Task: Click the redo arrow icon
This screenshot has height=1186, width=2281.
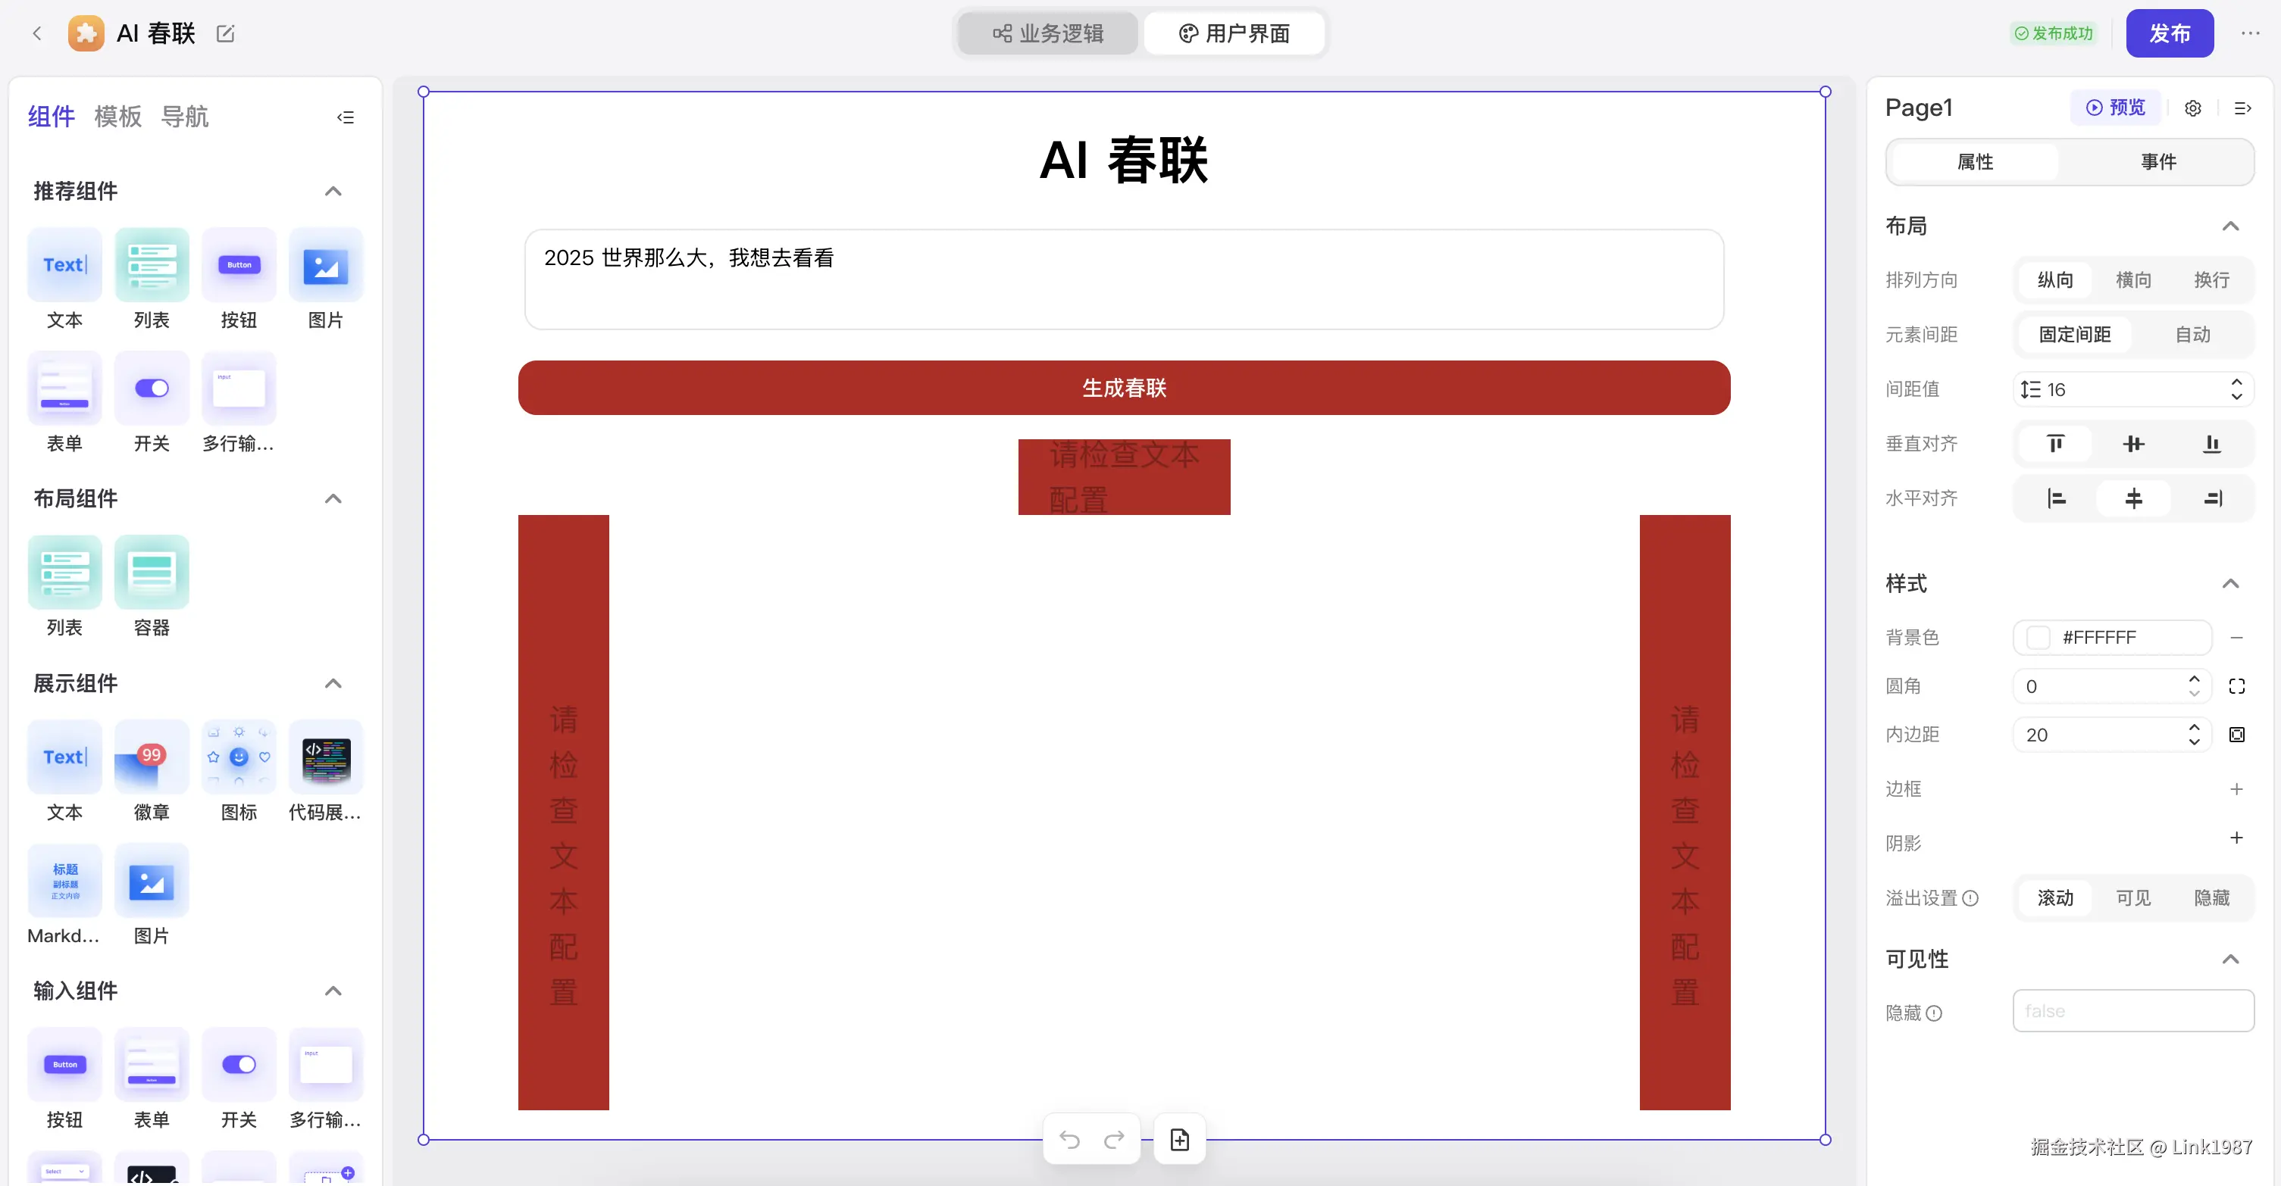Action: [1114, 1140]
